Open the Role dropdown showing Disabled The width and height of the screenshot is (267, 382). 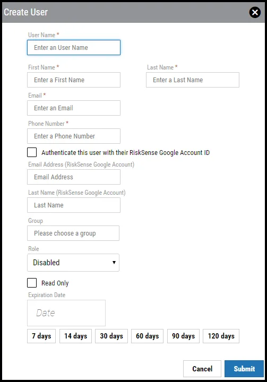pos(73,263)
